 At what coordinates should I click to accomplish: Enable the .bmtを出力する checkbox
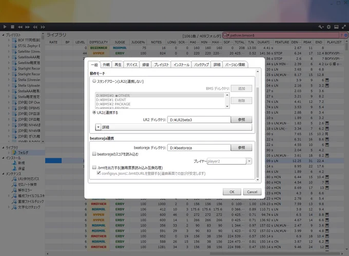(94, 167)
